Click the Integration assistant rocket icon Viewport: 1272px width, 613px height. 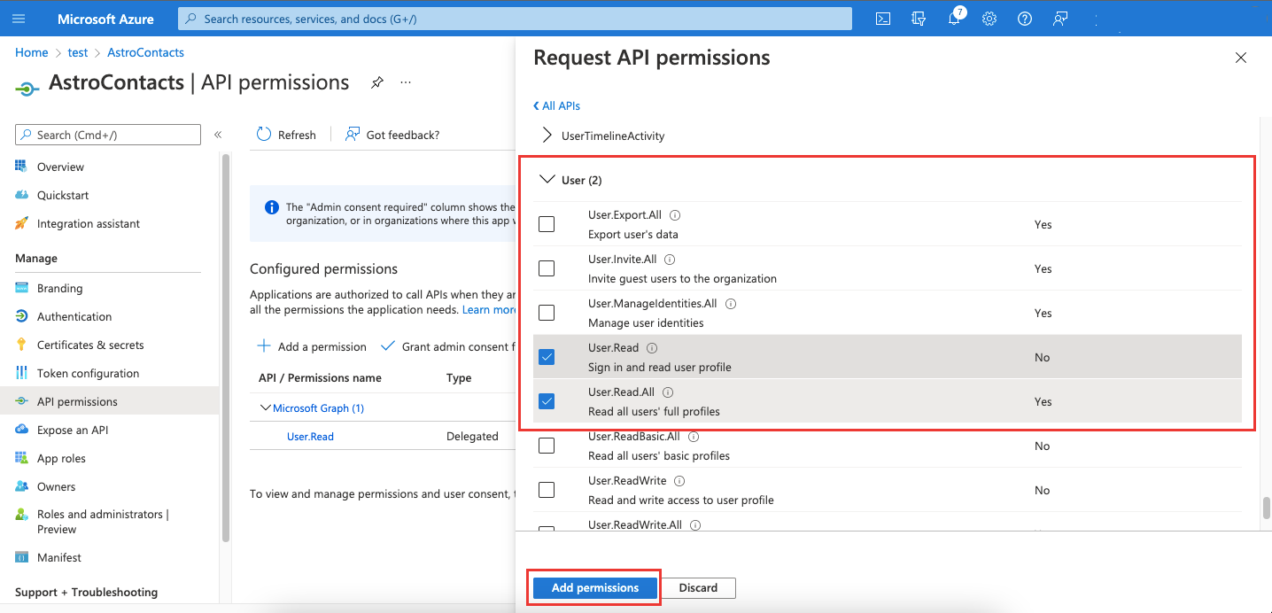click(21, 223)
